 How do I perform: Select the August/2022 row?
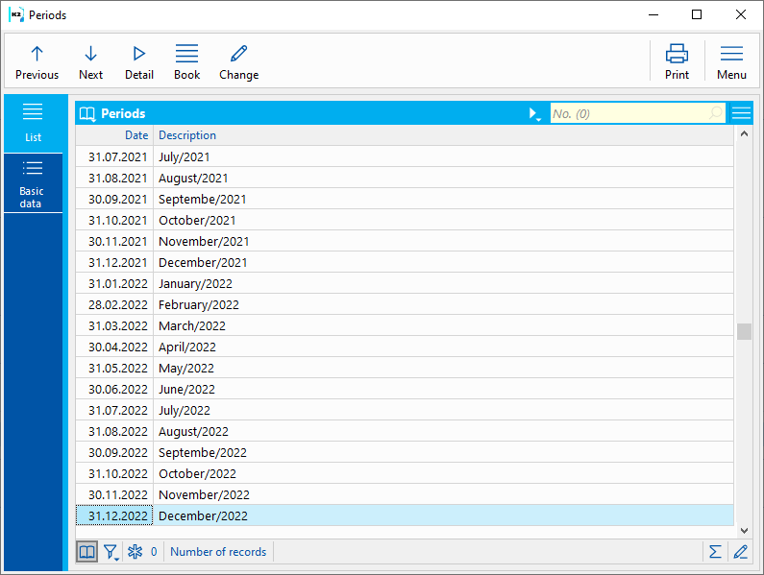click(x=405, y=431)
